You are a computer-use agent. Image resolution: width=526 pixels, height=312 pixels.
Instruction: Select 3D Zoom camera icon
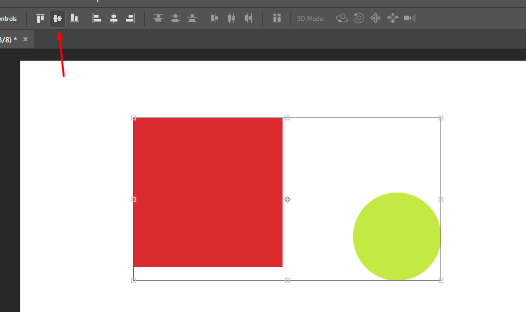click(410, 18)
